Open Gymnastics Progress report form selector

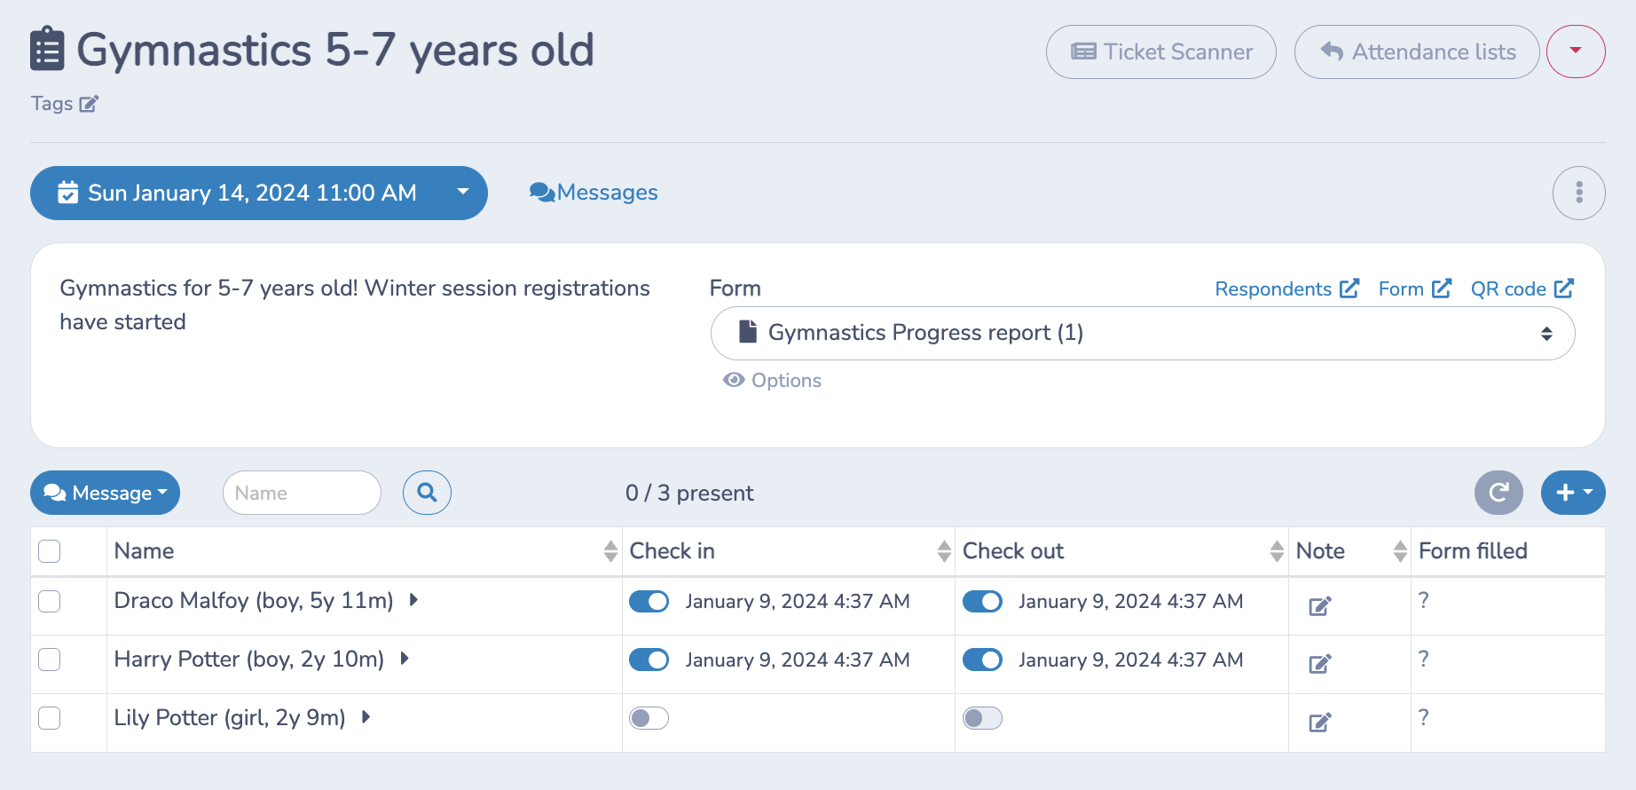1143,333
